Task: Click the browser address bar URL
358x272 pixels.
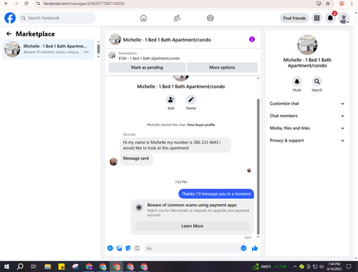Action: point(84,4)
